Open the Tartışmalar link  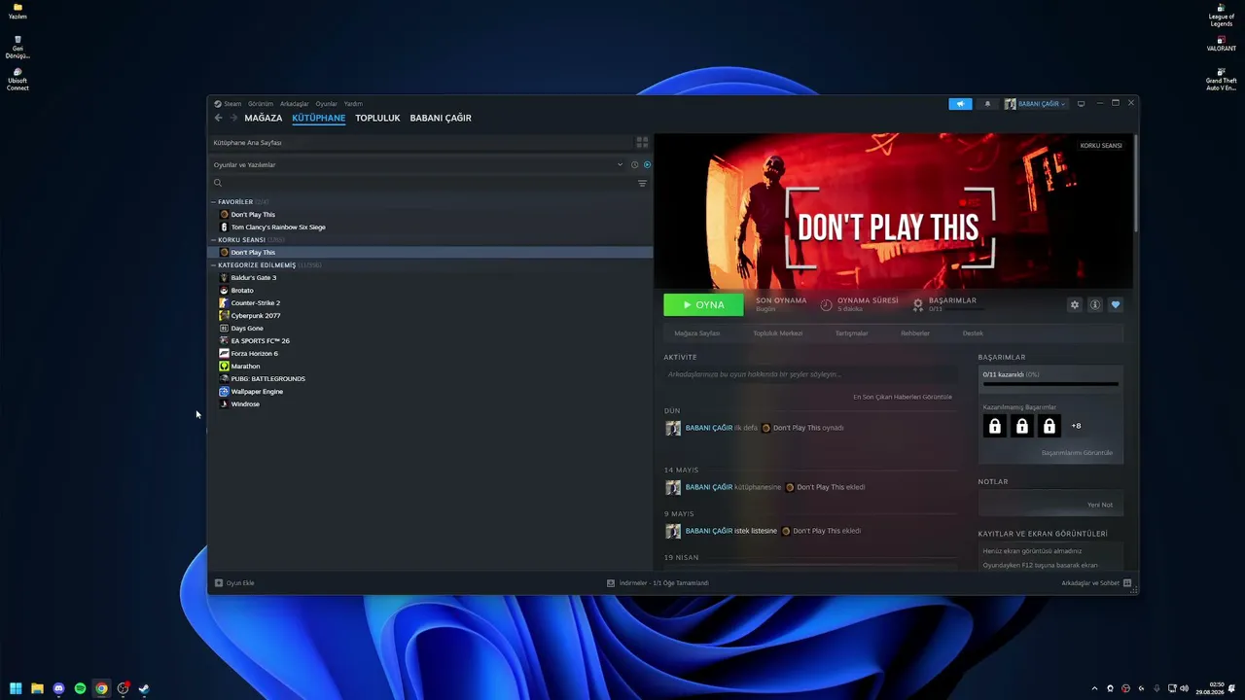852,333
